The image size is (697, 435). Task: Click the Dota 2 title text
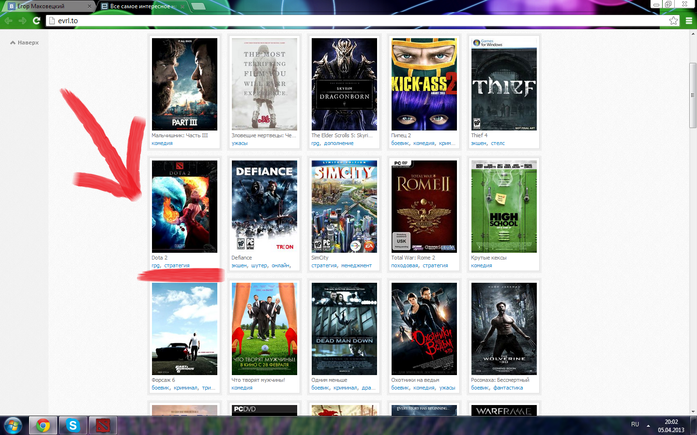pos(159,258)
